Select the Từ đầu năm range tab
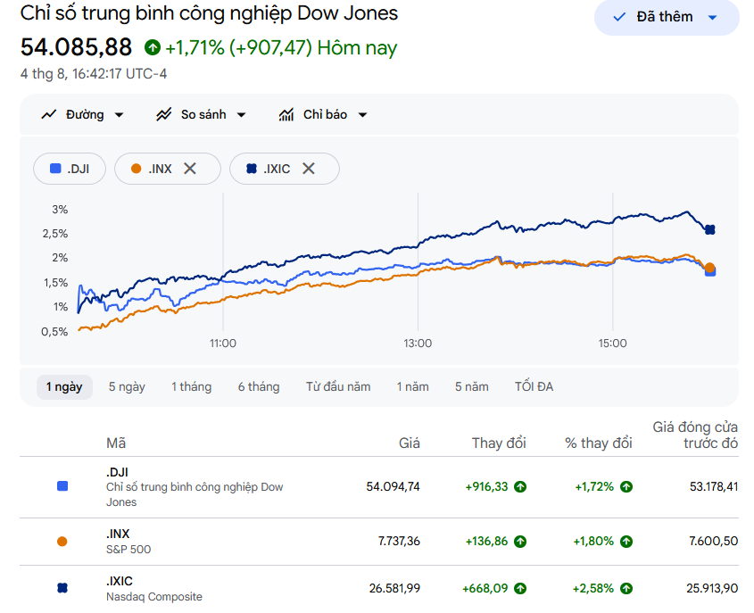 pyautogui.click(x=338, y=387)
